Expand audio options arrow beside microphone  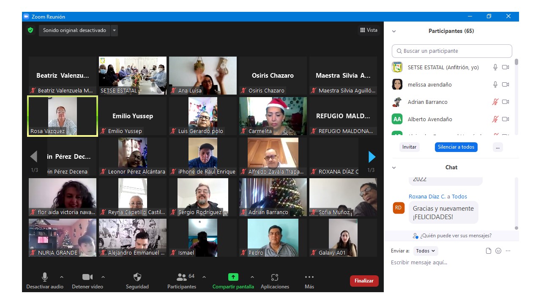(62, 277)
